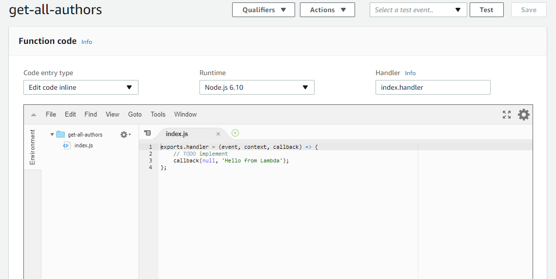Click the '// TODO implement' comment
This screenshot has height=279, width=556.
point(201,154)
